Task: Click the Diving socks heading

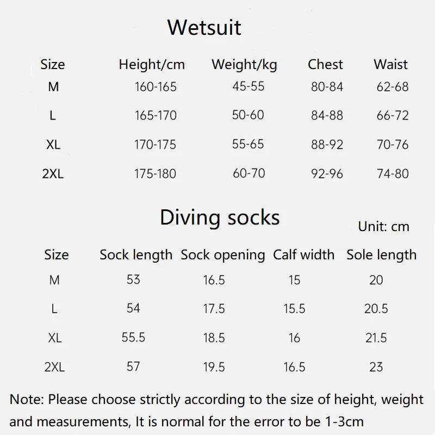Action: [x=220, y=217]
